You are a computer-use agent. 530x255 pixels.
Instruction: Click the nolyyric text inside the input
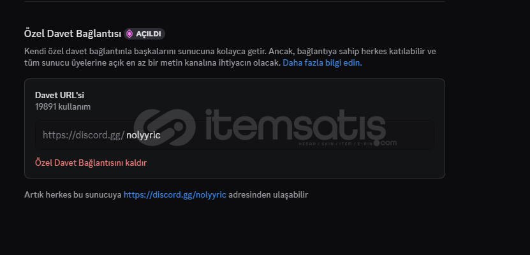pyautogui.click(x=144, y=135)
